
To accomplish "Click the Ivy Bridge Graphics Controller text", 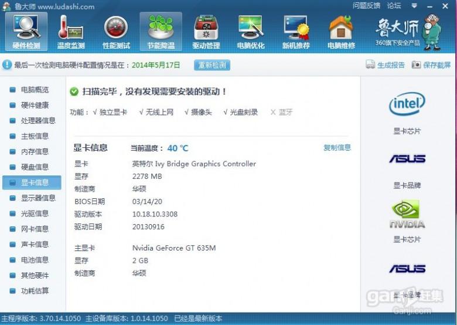I will point(206,164).
